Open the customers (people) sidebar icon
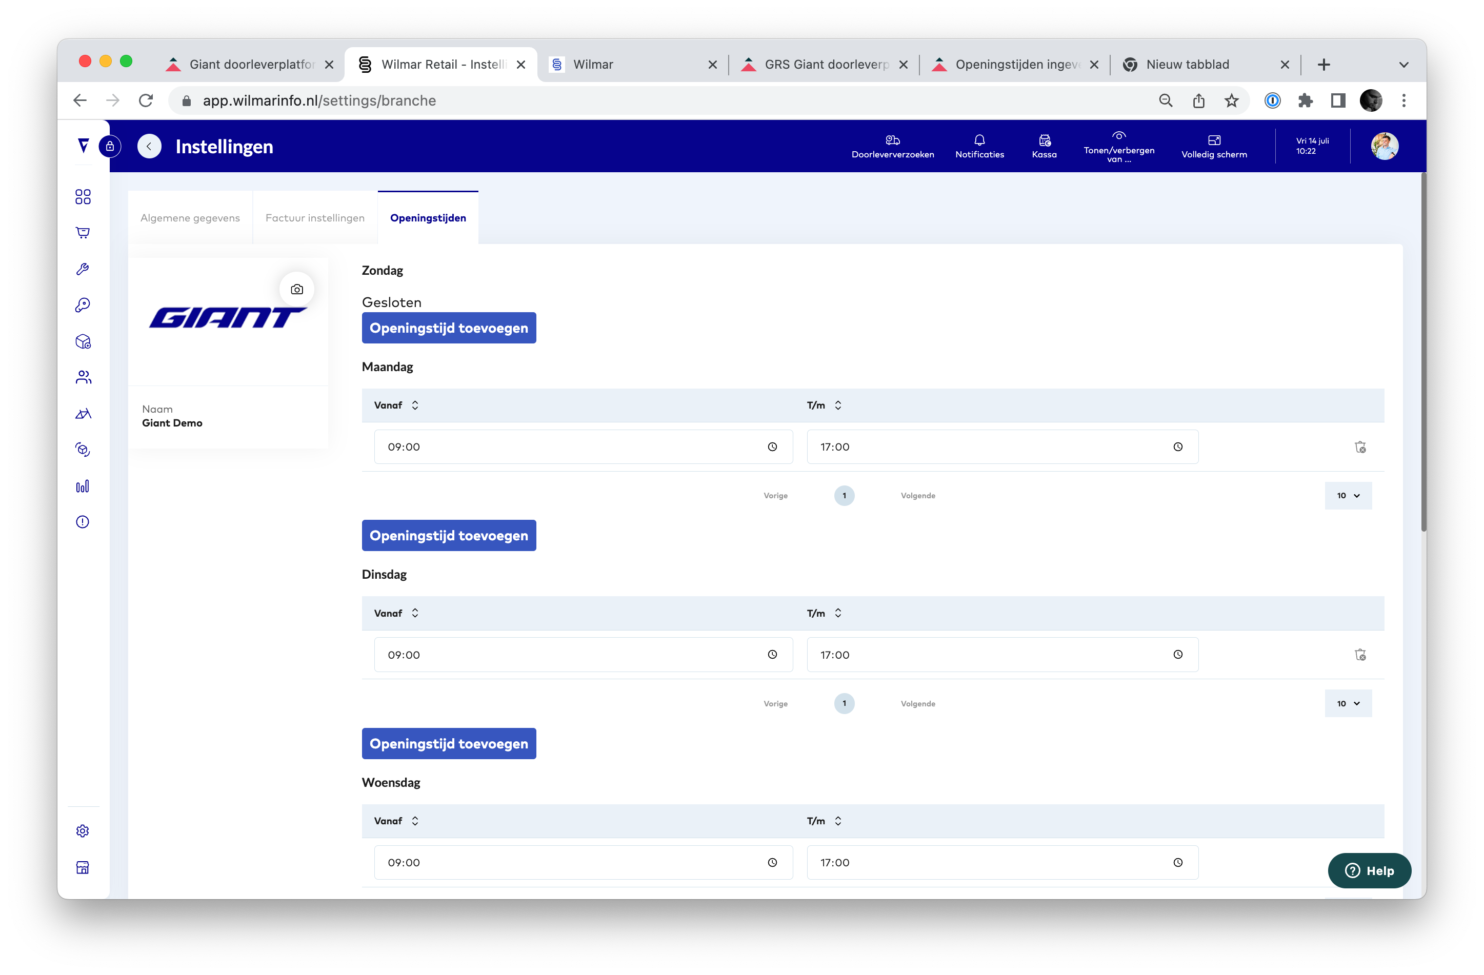The image size is (1484, 975). coord(83,377)
